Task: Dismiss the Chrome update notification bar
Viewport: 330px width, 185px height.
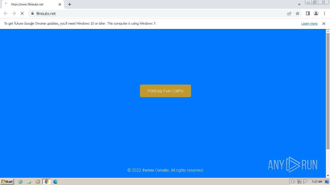Action: click(x=324, y=23)
